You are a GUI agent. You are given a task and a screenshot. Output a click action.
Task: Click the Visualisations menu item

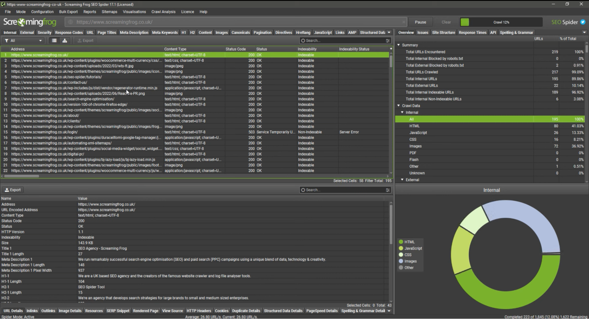coord(134,11)
